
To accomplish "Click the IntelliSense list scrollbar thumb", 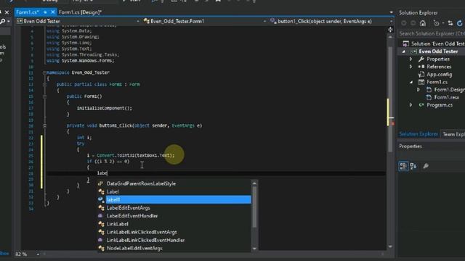I will coord(254,207).
